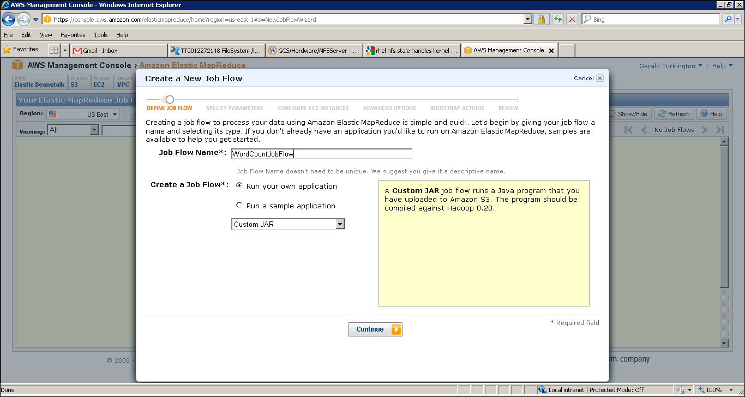Click the browser Forward arrow button
The image size is (745, 397).
23,19
